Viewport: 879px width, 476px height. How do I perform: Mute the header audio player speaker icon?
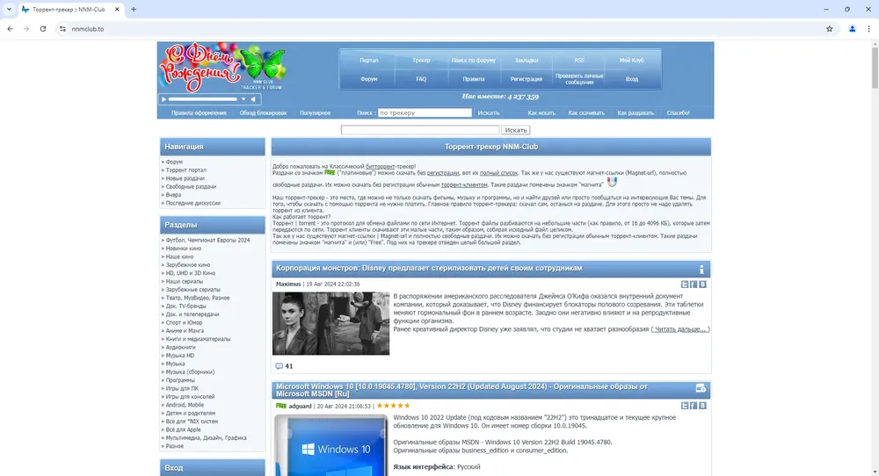pyautogui.click(x=253, y=99)
